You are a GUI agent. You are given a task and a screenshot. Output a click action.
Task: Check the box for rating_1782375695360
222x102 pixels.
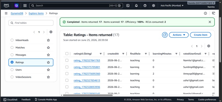[x=67, y=74]
